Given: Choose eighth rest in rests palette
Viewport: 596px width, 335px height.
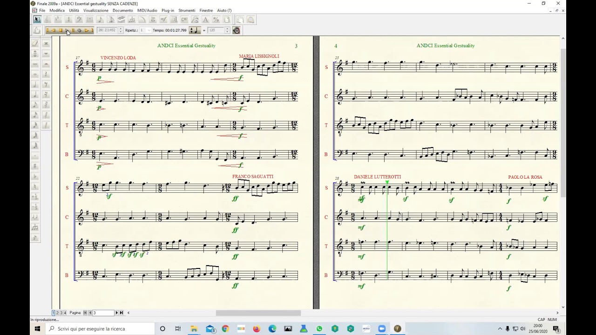Looking at the screenshot, I should tap(46, 84).
